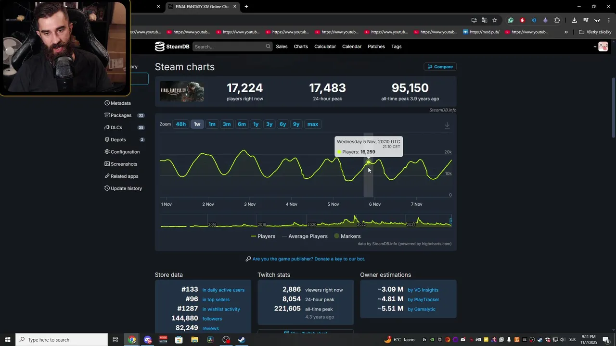Click the SteamDB logo in the header
The width and height of the screenshot is (616, 346).
click(x=172, y=47)
